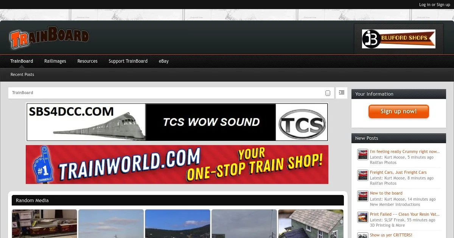Viewport: 454px width, 238px height.
Task: Open the Bluford Shops banner logo
Action: [398, 39]
